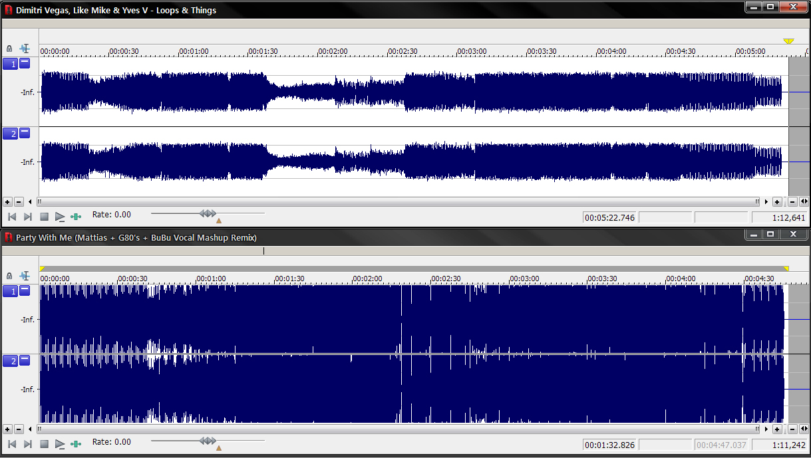Click the playback rate scrub slider in Party With Me
The width and height of the screenshot is (811, 458).
coord(208,441)
